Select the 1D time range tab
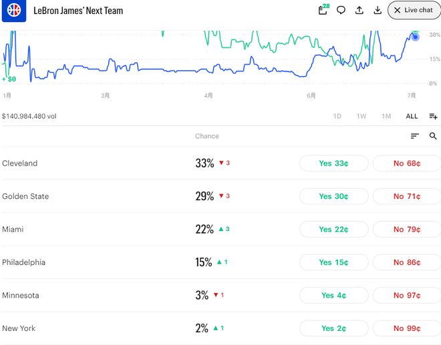Viewport: 441px width, 345px height. point(337,116)
